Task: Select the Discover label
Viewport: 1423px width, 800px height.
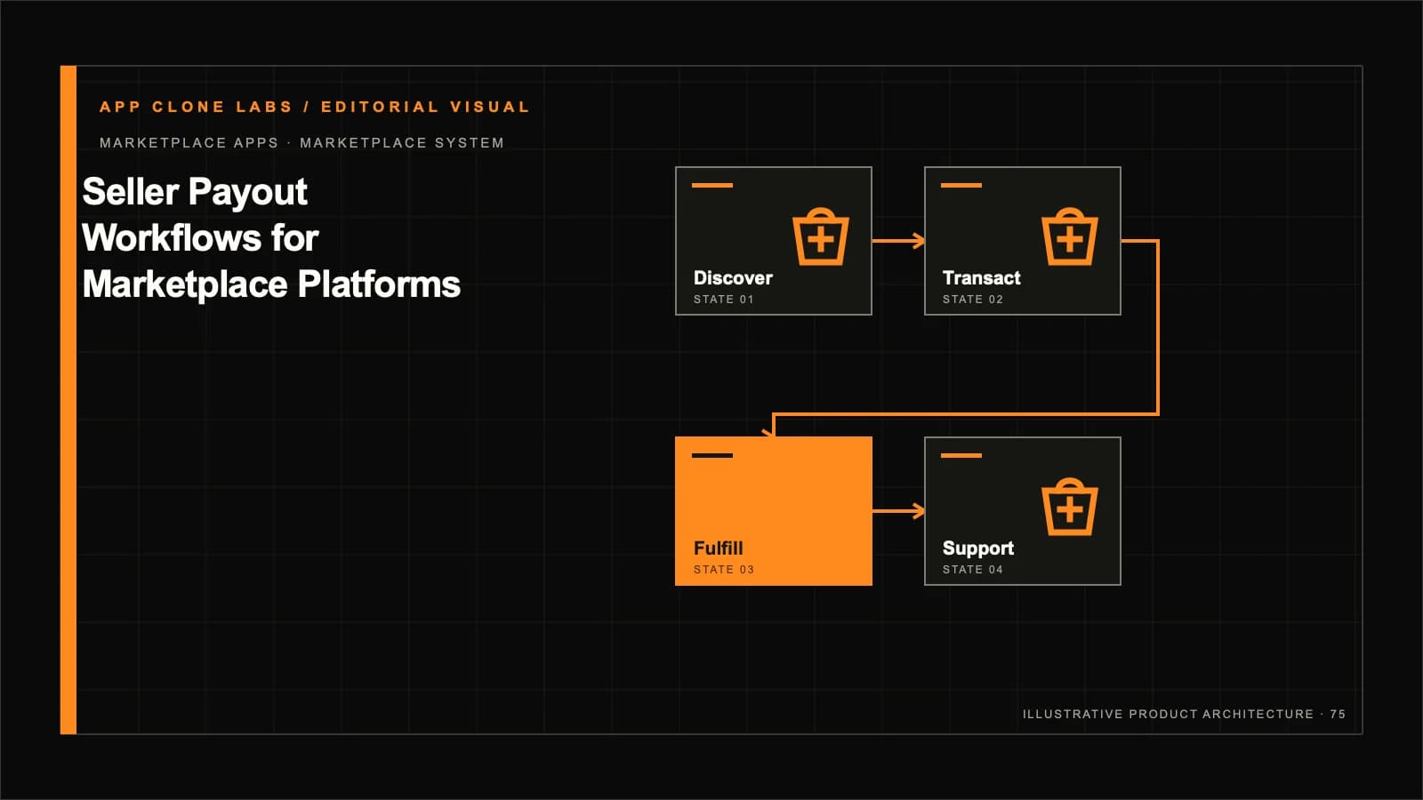Action: coord(733,278)
